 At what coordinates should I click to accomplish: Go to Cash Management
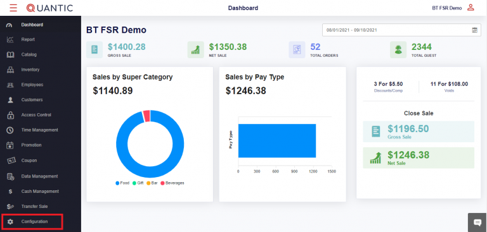[x=41, y=192]
